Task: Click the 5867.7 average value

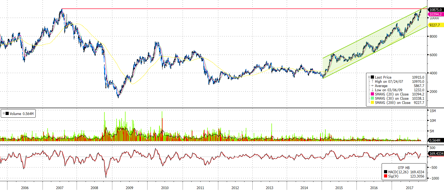Action: pyautogui.click(x=419, y=86)
